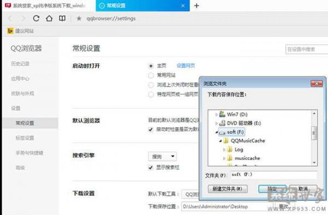Open 高级 in sidebar

coord(20,168)
